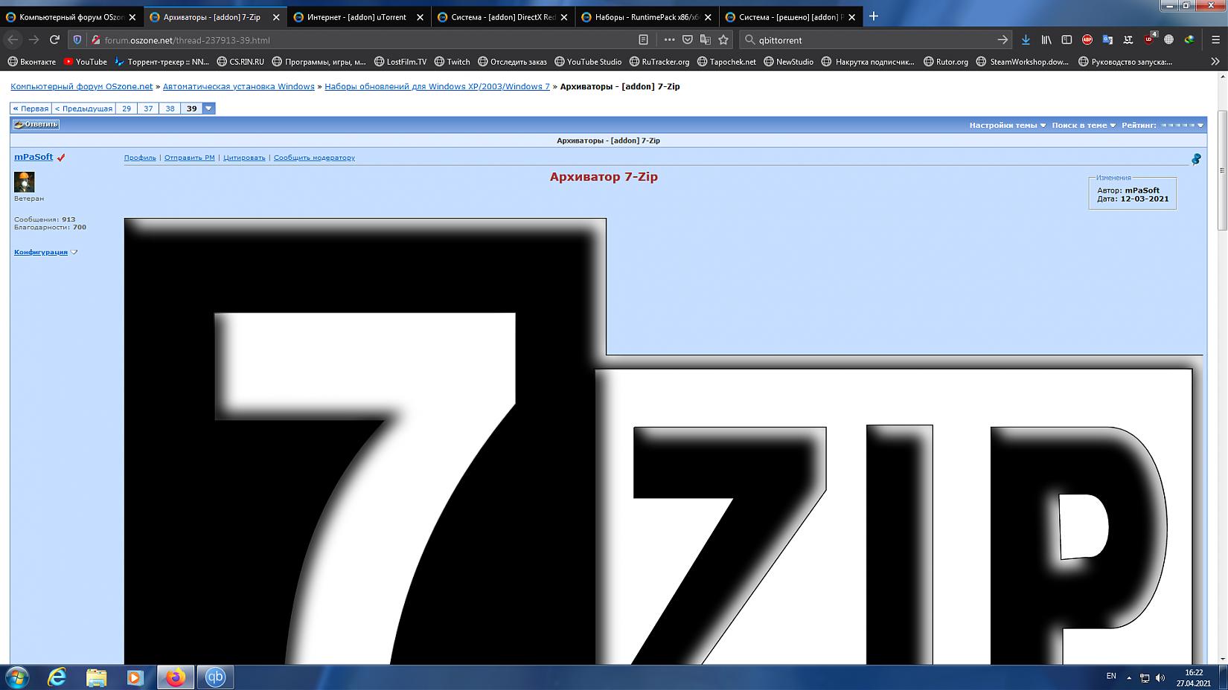Reload the page with the refresh icon
The width and height of the screenshot is (1228, 690).
(x=54, y=39)
